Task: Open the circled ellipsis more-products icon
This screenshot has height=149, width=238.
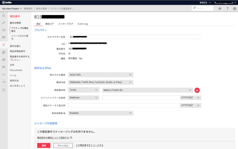Action: [x=4, y=90]
